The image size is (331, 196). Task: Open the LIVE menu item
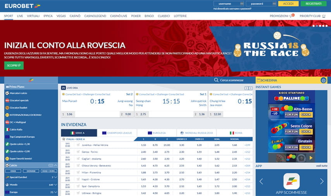pos(20,16)
